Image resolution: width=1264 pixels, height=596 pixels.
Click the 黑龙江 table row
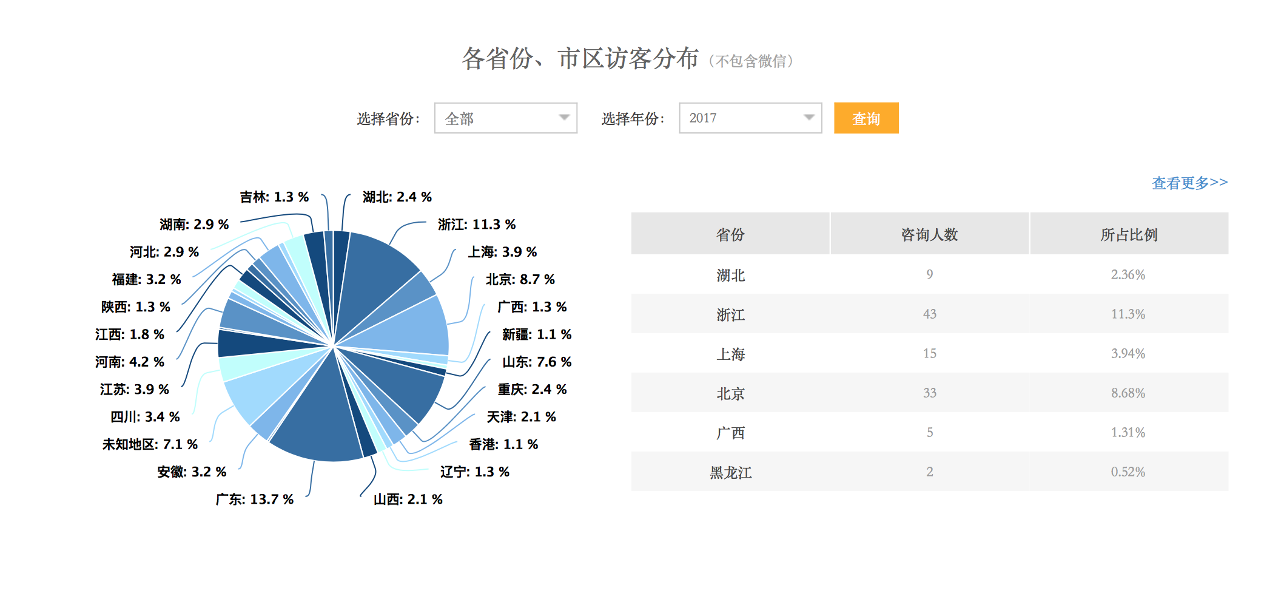[929, 472]
